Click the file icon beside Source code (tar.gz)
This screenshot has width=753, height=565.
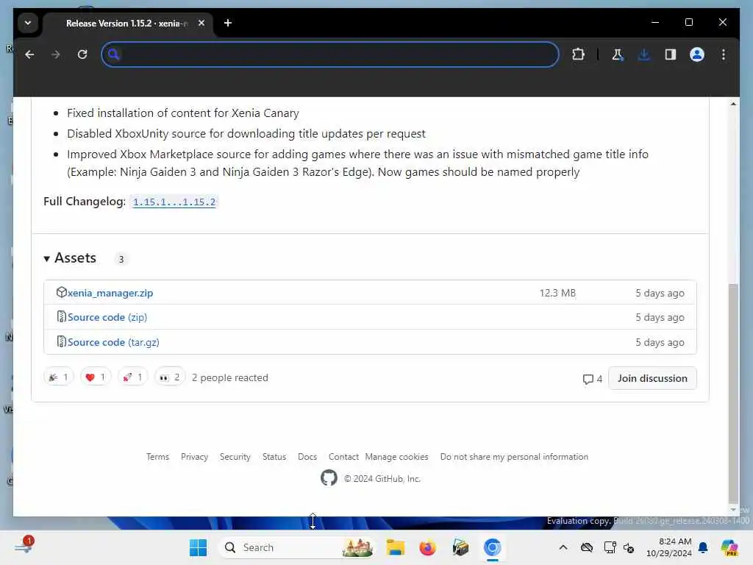coord(62,341)
